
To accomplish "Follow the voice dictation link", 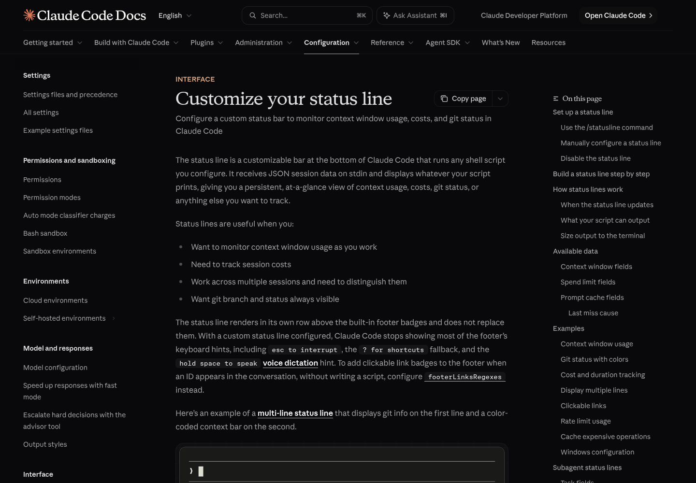I will (x=290, y=363).
